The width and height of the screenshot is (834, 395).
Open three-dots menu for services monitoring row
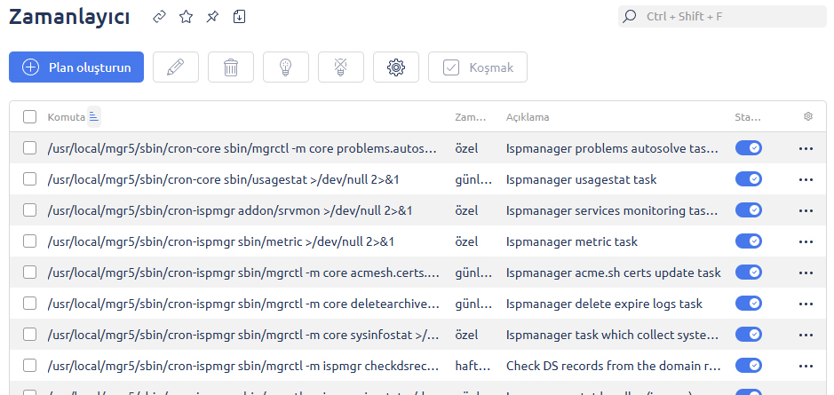(x=806, y=211)
